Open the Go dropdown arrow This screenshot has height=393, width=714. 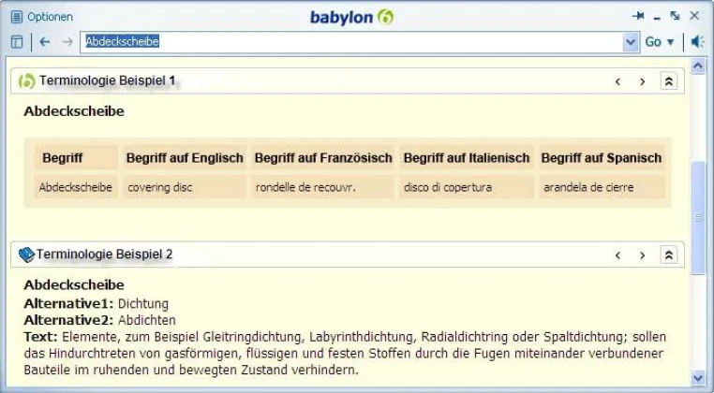(x=671, y=42)
